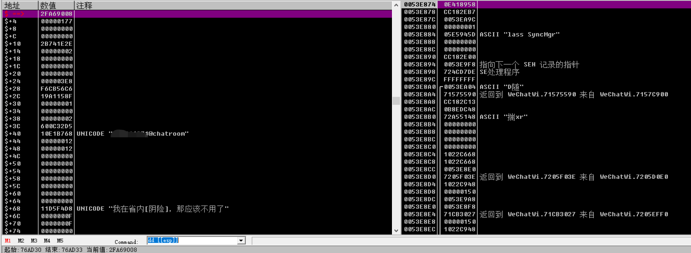The height and width of the screenshot is (253, 691).
Task: Select the $+6C row value 0000000F
Action: pos(57,216)
